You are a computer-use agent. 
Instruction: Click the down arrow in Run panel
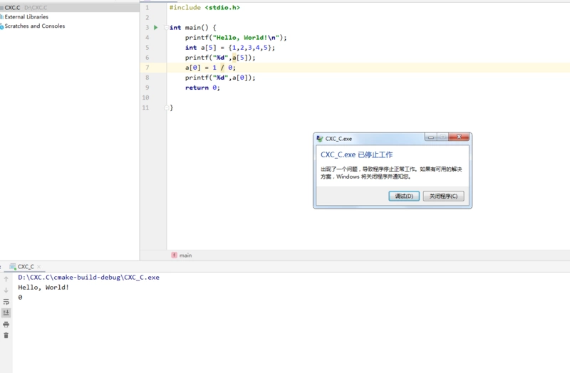coord(6,290)
